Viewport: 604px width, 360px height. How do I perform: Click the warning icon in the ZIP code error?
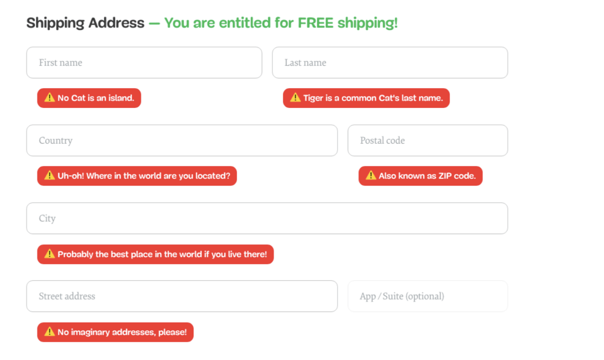pos(371,176)
